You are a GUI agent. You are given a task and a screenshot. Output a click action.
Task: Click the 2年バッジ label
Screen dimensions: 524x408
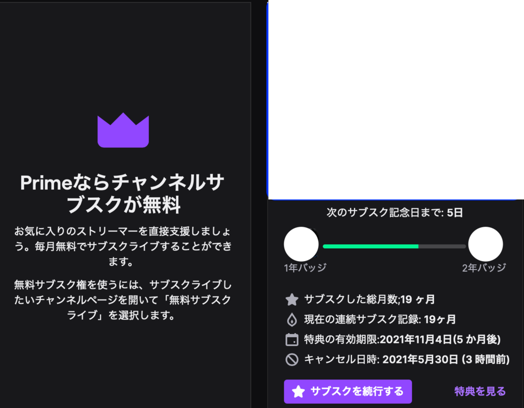(484, 267)
